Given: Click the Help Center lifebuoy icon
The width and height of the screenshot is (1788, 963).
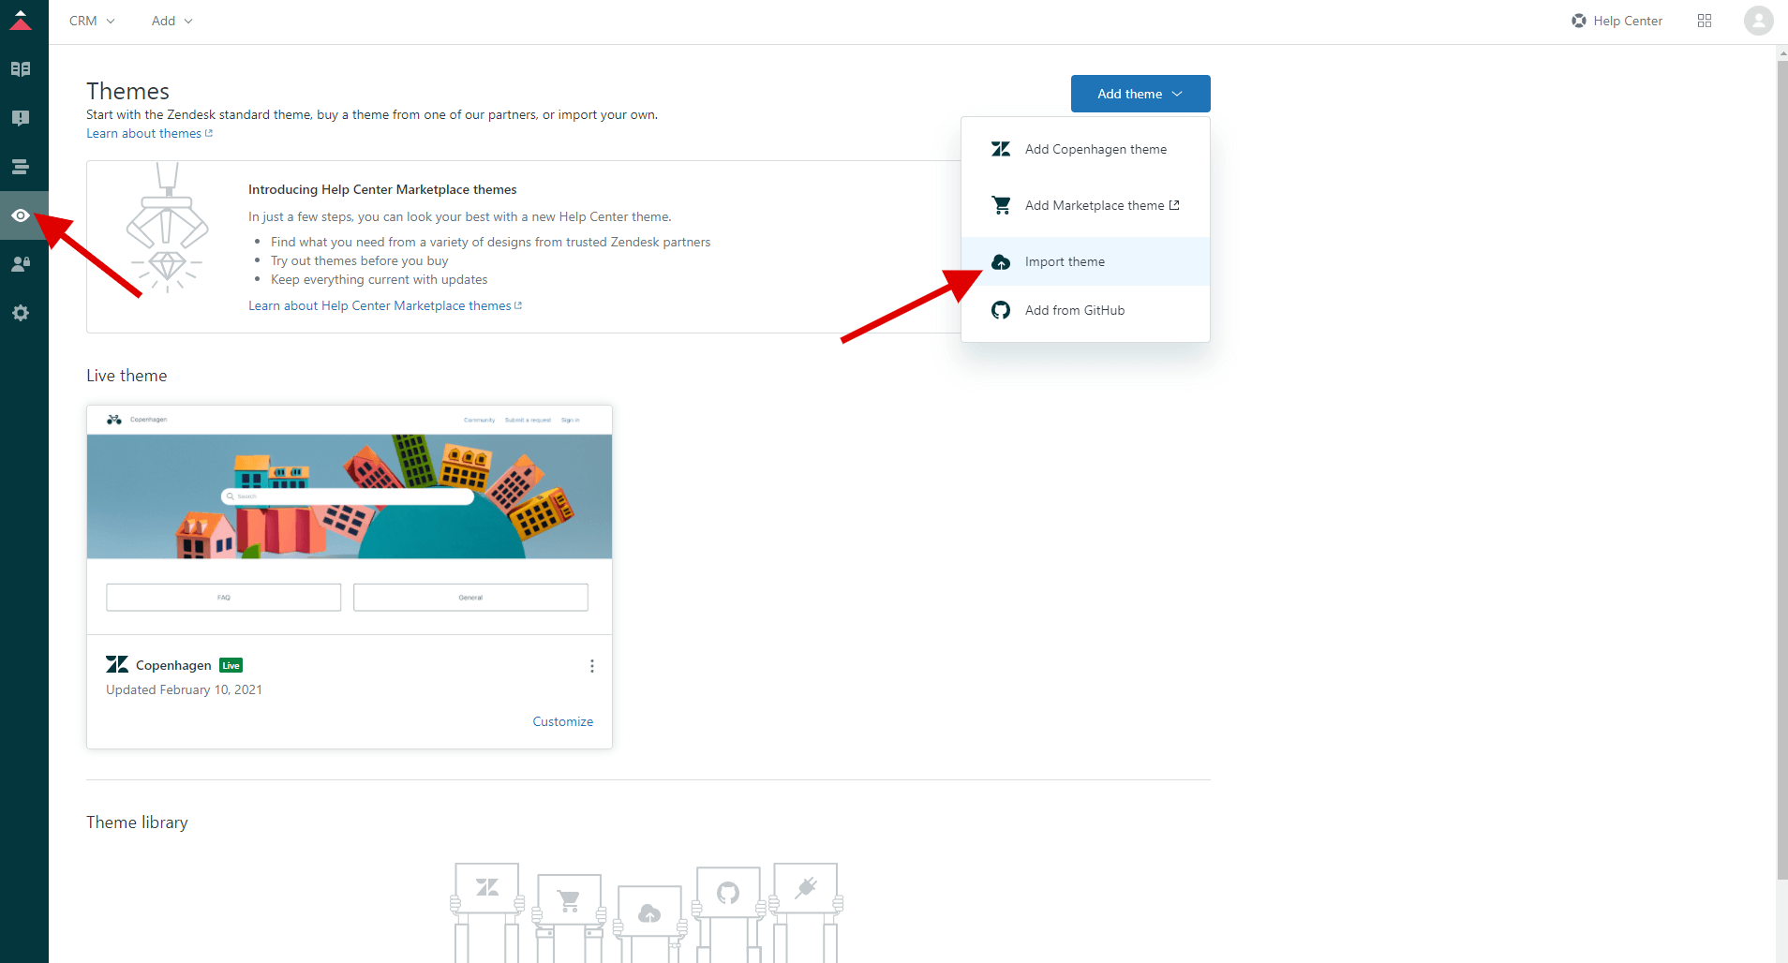Looking at the screenshot, I should (x=1579, y=21).
